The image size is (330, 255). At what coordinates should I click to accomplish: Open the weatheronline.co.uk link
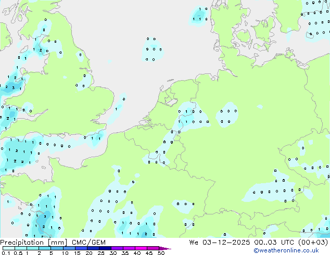coord(286,250)
